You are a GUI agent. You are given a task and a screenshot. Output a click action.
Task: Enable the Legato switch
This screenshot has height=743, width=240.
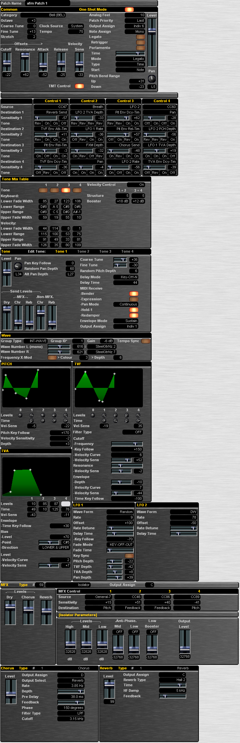point(141,37)
